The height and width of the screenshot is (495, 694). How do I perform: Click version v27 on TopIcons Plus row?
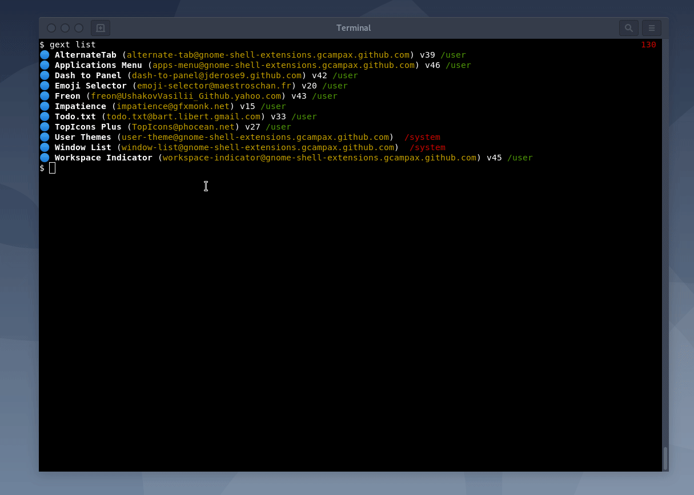click(253, 127)
